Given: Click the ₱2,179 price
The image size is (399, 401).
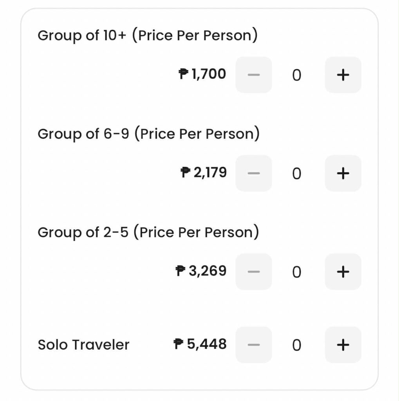Looking at the screenshot, I should coord(204,172).
